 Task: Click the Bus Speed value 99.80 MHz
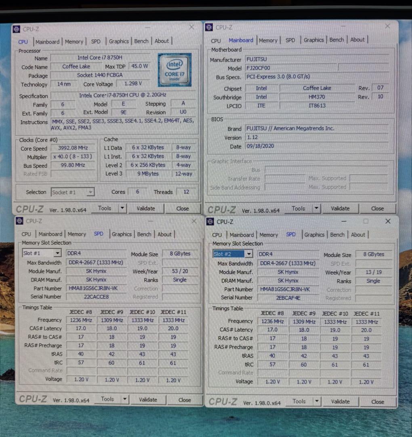coord(73,165)
